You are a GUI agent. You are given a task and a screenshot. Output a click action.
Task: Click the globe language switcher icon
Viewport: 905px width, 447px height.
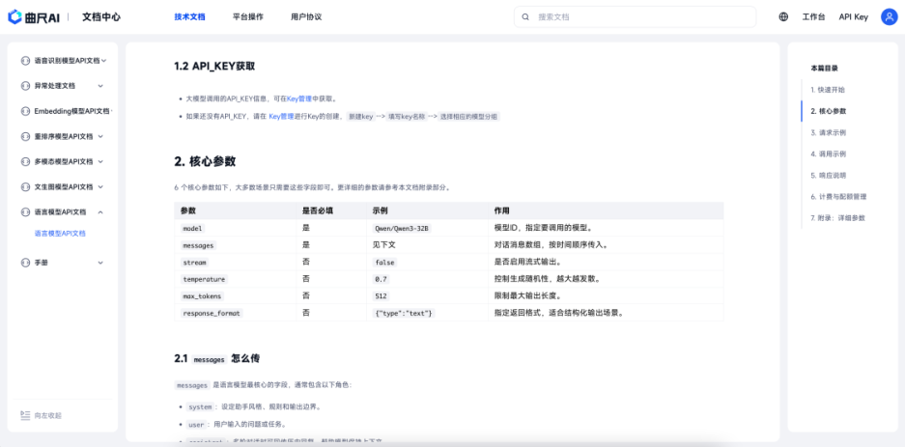pos(783,16)
